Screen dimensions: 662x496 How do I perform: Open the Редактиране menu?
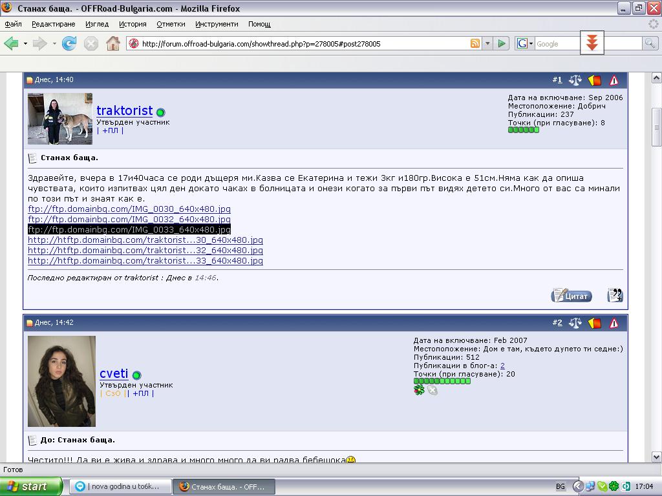54,24
